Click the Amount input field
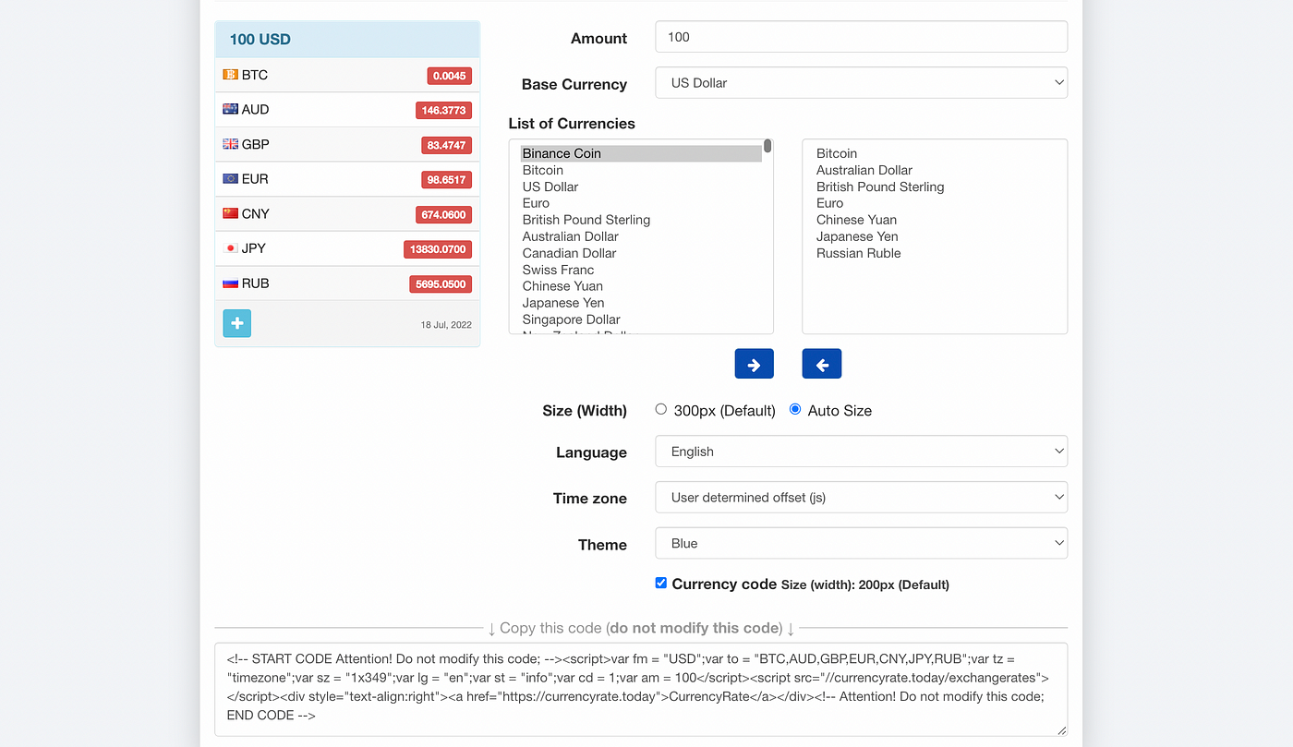Screen dimensions: 1293x747 point(861,37)
